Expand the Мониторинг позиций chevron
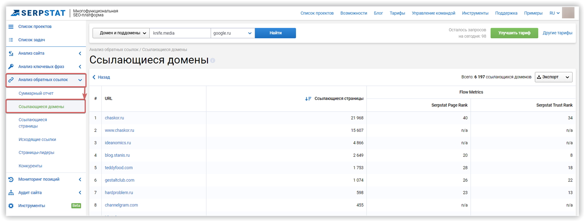585x222 pixels. pyautogui.click(x=80, y=179)
